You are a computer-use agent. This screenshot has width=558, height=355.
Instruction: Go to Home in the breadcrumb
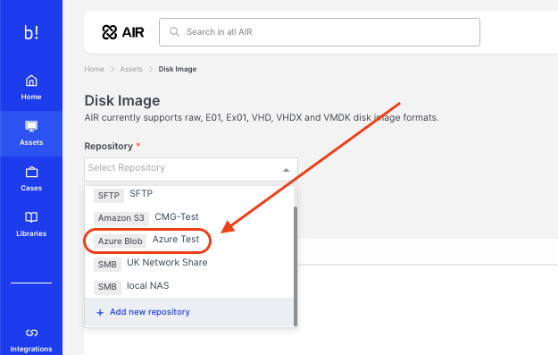coord(94,69)
